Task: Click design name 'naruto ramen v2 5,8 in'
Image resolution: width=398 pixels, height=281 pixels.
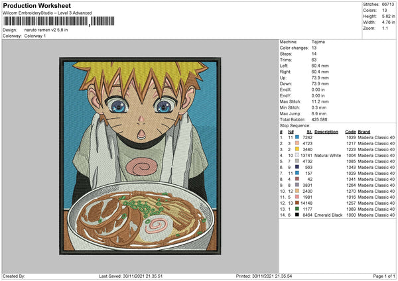Action: coord(46,30)
